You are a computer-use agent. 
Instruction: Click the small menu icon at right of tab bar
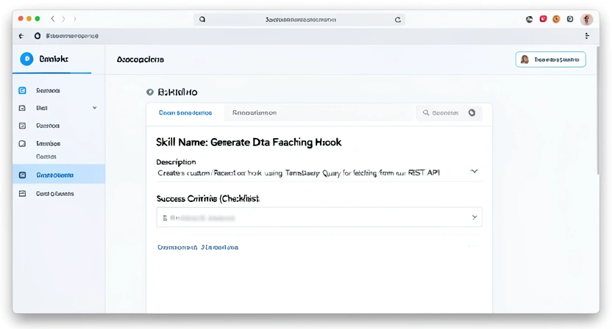tap(587, 36)
